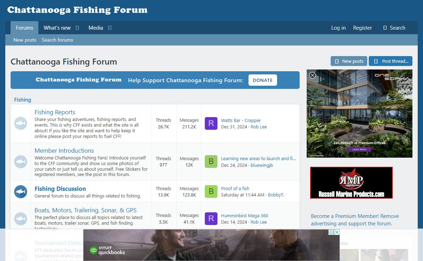Click the Dec 31, 2024 date
This screenshot has width=423, height=261.
click(x=234, y=127)
